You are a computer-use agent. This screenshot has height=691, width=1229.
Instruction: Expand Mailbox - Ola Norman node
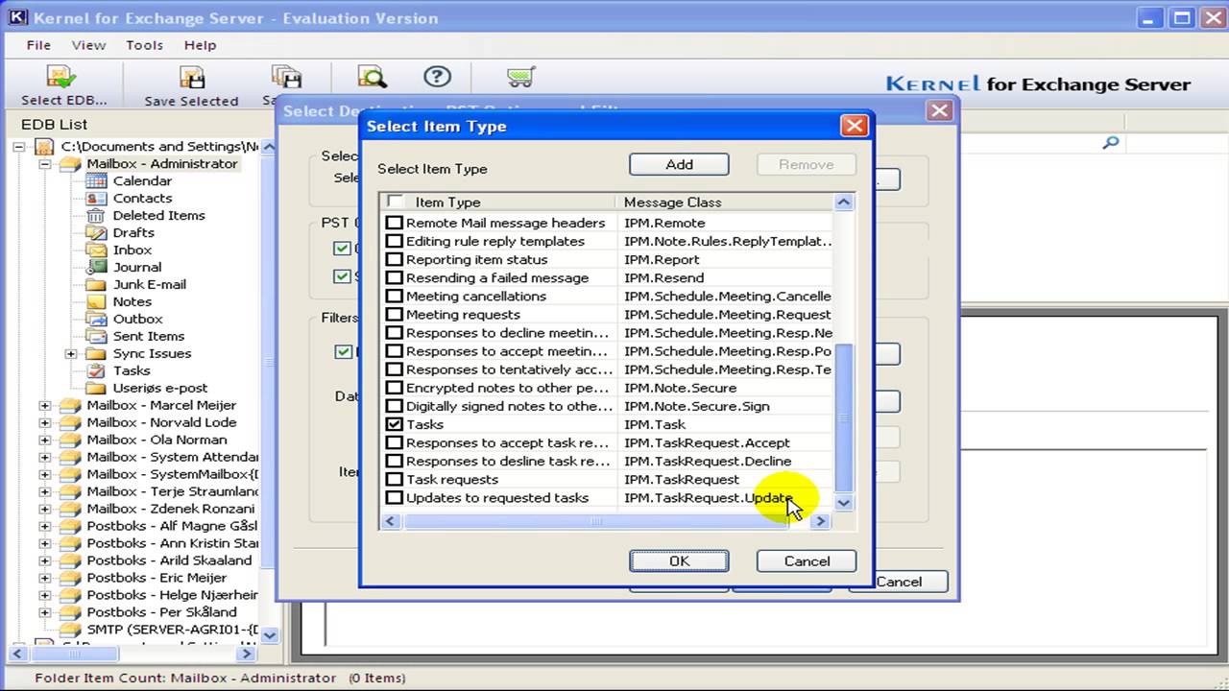(x=45, y=441)
